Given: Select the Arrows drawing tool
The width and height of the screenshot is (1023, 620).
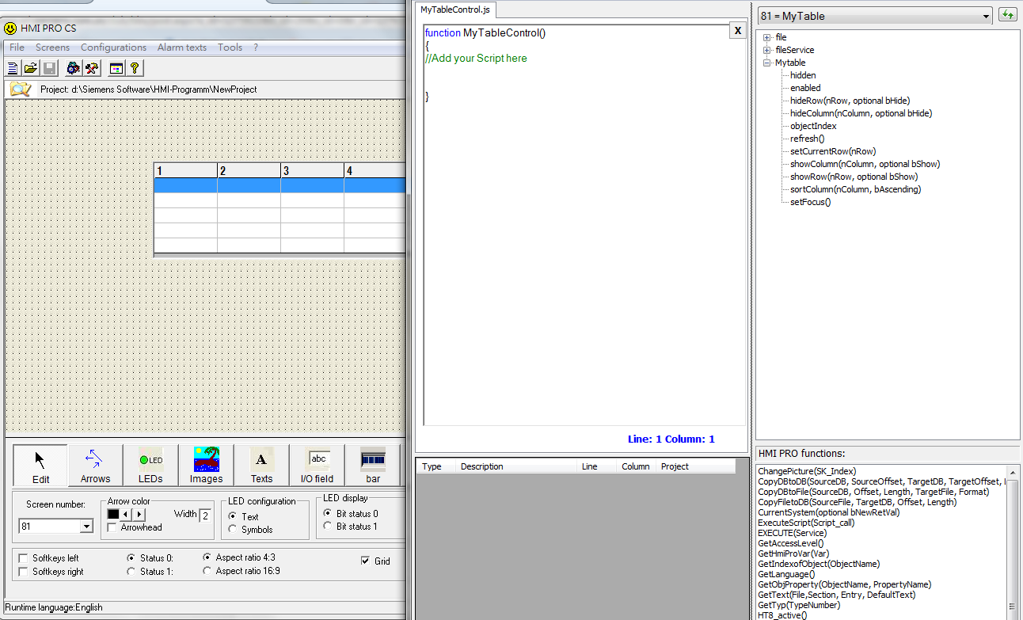Looking at the screenshot, I should click(x=95, y=465).
